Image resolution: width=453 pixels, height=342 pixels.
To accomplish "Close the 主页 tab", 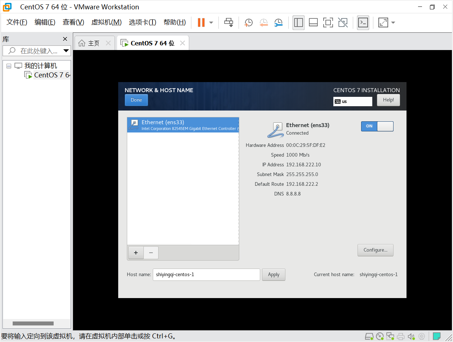I will (108, 43).
